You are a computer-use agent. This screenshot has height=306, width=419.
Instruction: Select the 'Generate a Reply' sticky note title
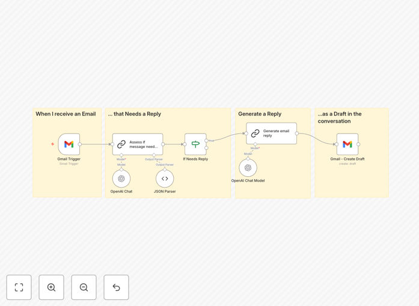[260, 114]
